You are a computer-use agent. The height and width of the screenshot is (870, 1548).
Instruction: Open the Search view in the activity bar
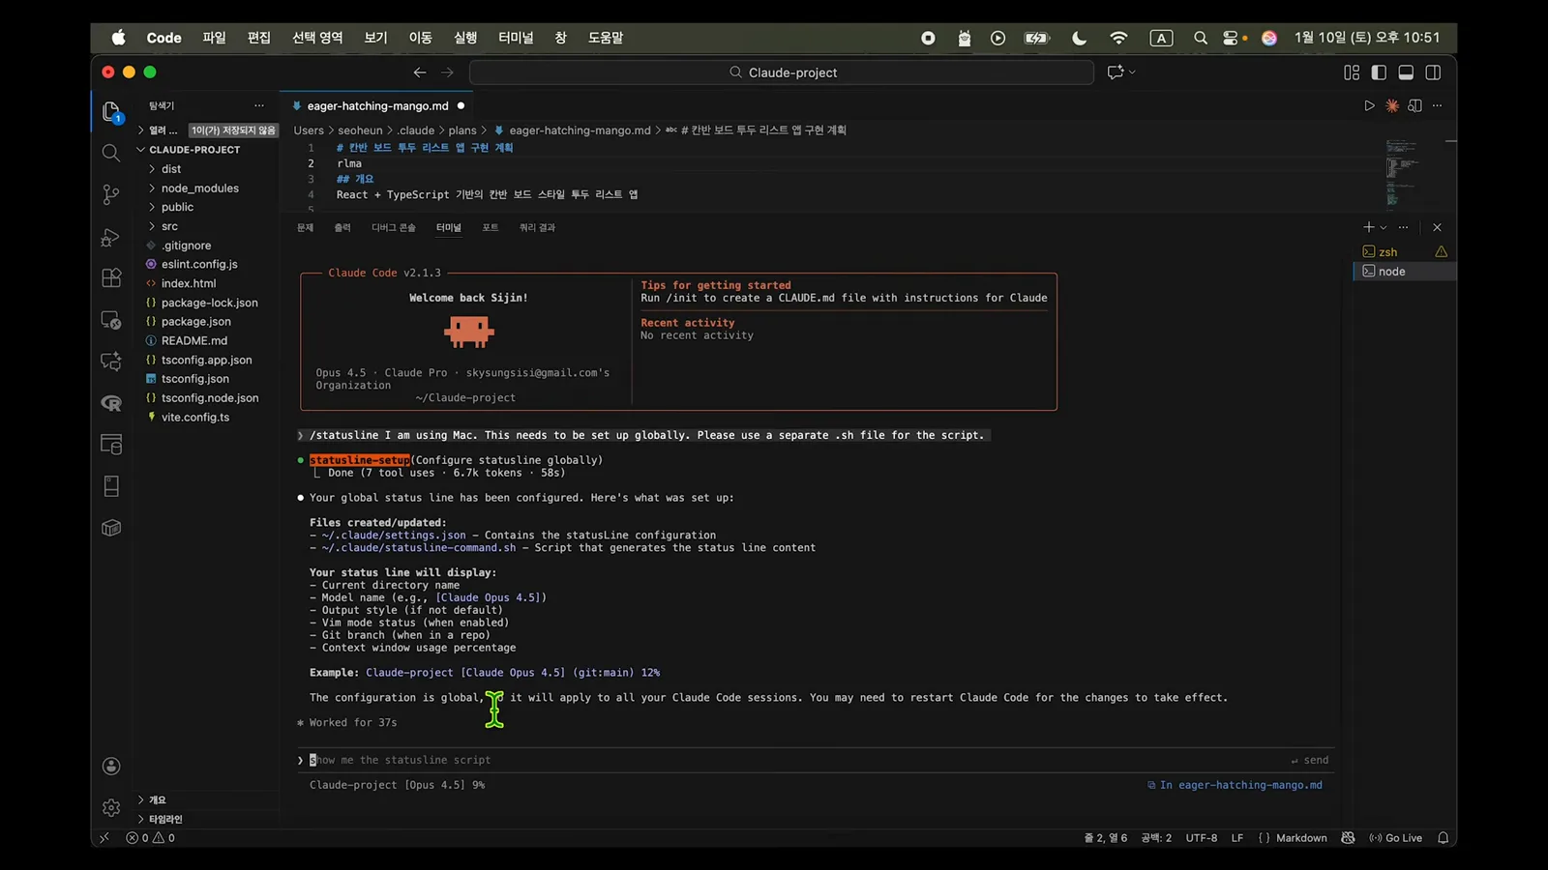[111, 153]
